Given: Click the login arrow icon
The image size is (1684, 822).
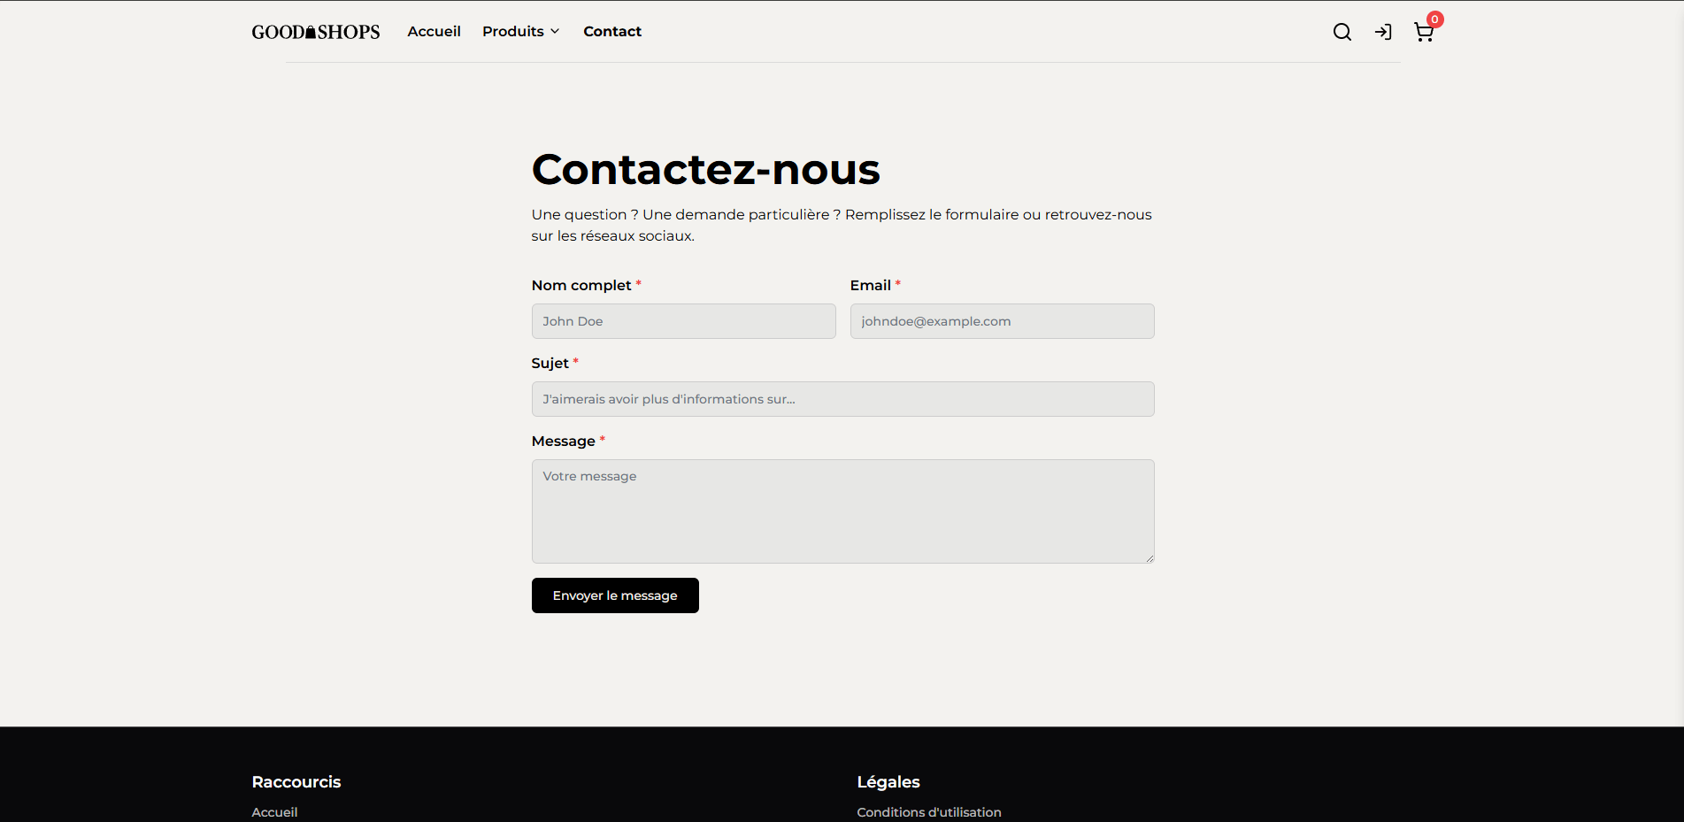Looking at the screenshot, I should pos(1383,32).
